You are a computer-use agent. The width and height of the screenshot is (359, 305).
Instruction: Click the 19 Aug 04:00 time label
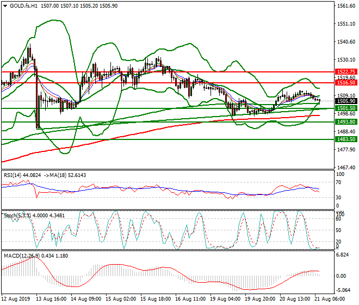pos(226,299)
